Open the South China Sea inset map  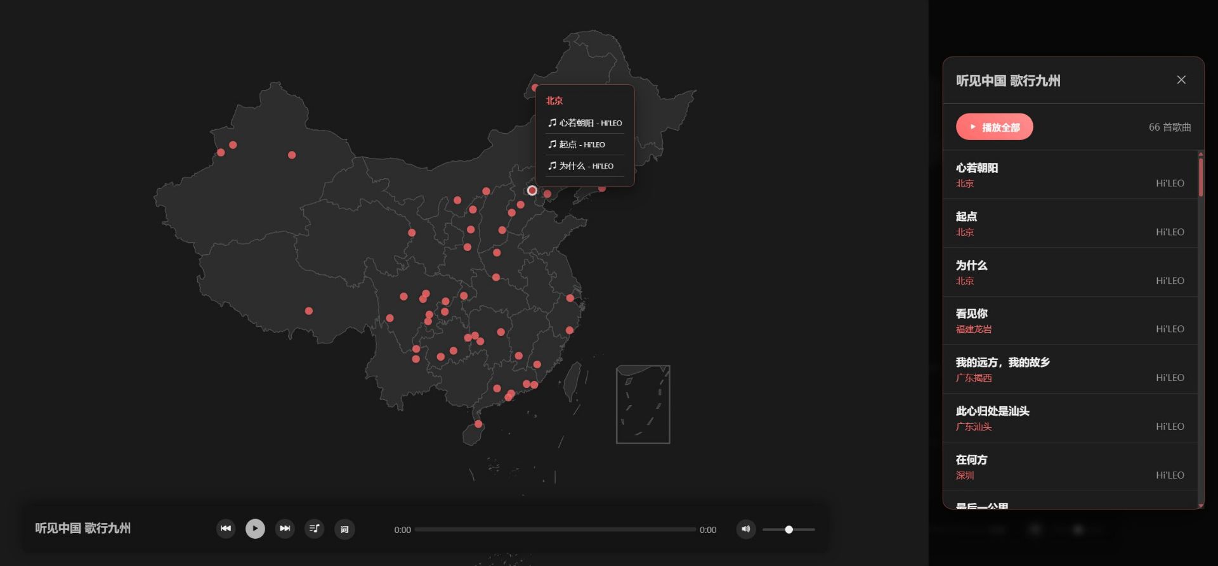[643, 404]
